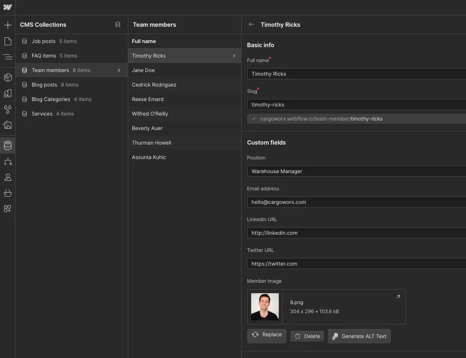This screenshot has width=466, height=358.
Task: Open the Style selectors panel icon
Action: tap(8, 94)
